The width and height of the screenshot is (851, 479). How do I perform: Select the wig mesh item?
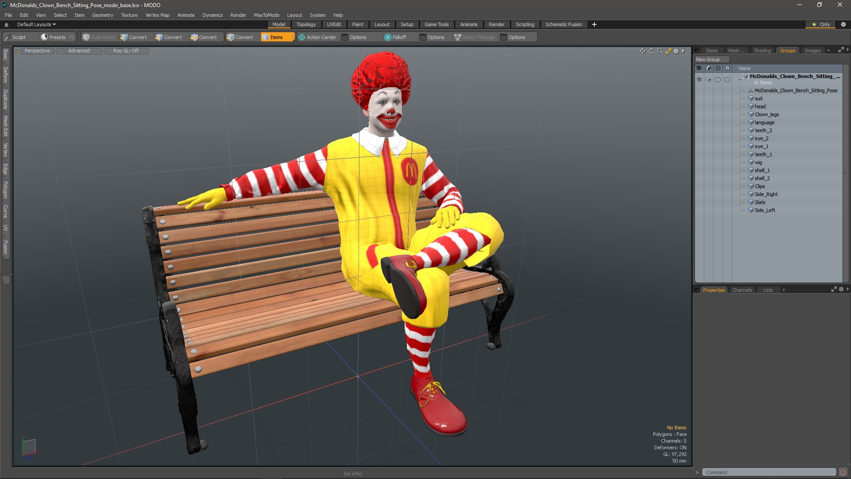[x=758, y=162]
